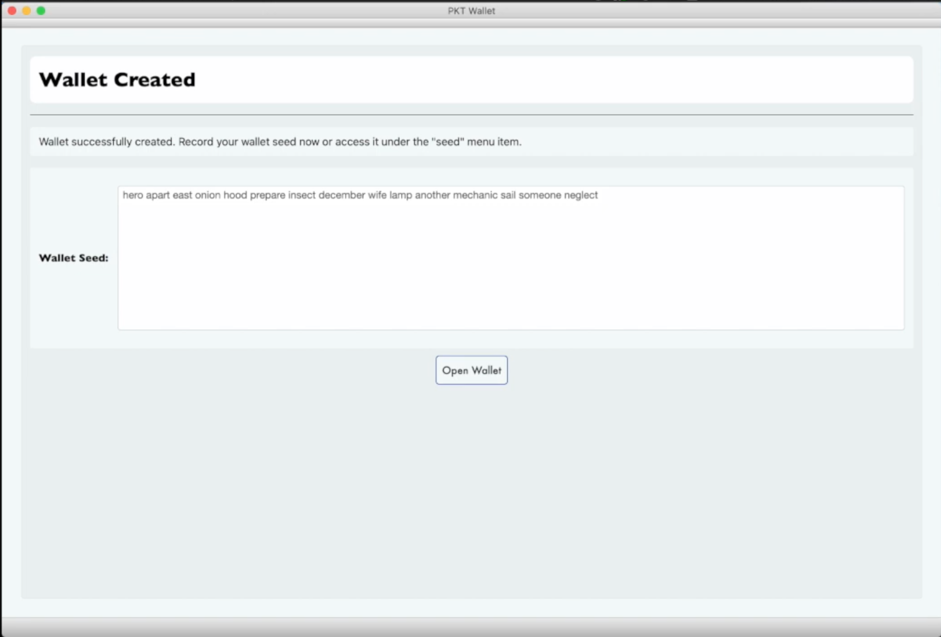Click the Wallet Seed field label

tap(73, 257)
